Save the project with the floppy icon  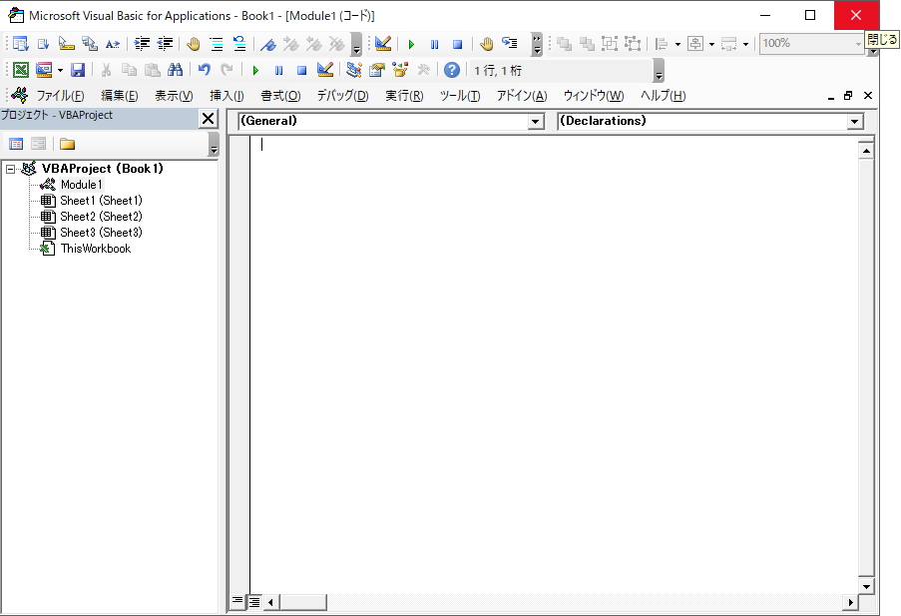coord(78,70)
